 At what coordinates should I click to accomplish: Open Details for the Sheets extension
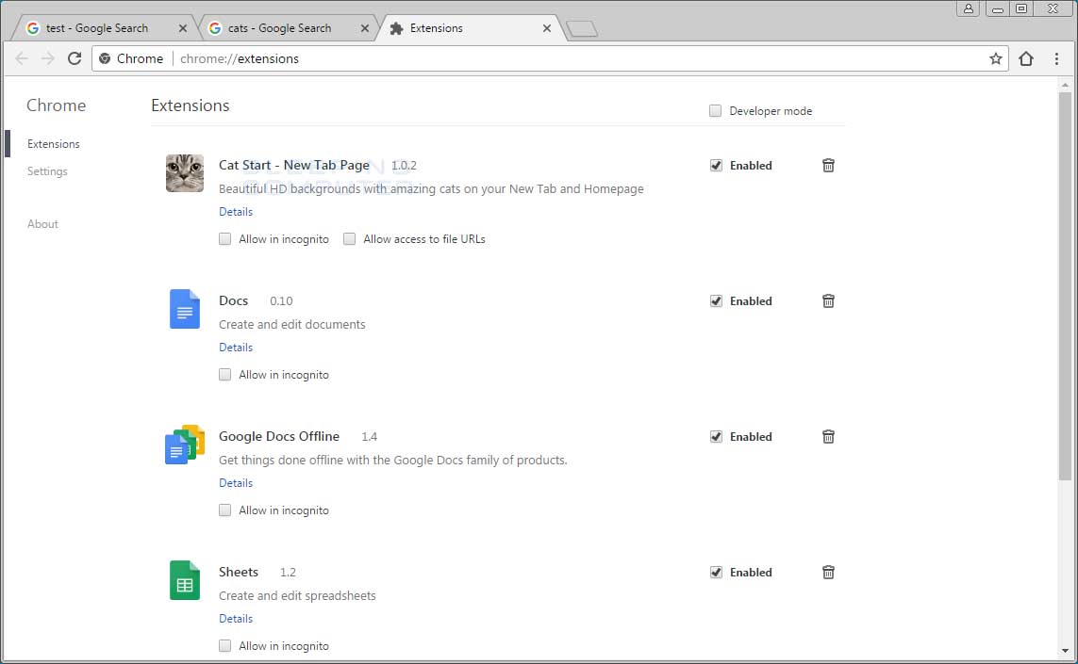(x=236, y=619)
